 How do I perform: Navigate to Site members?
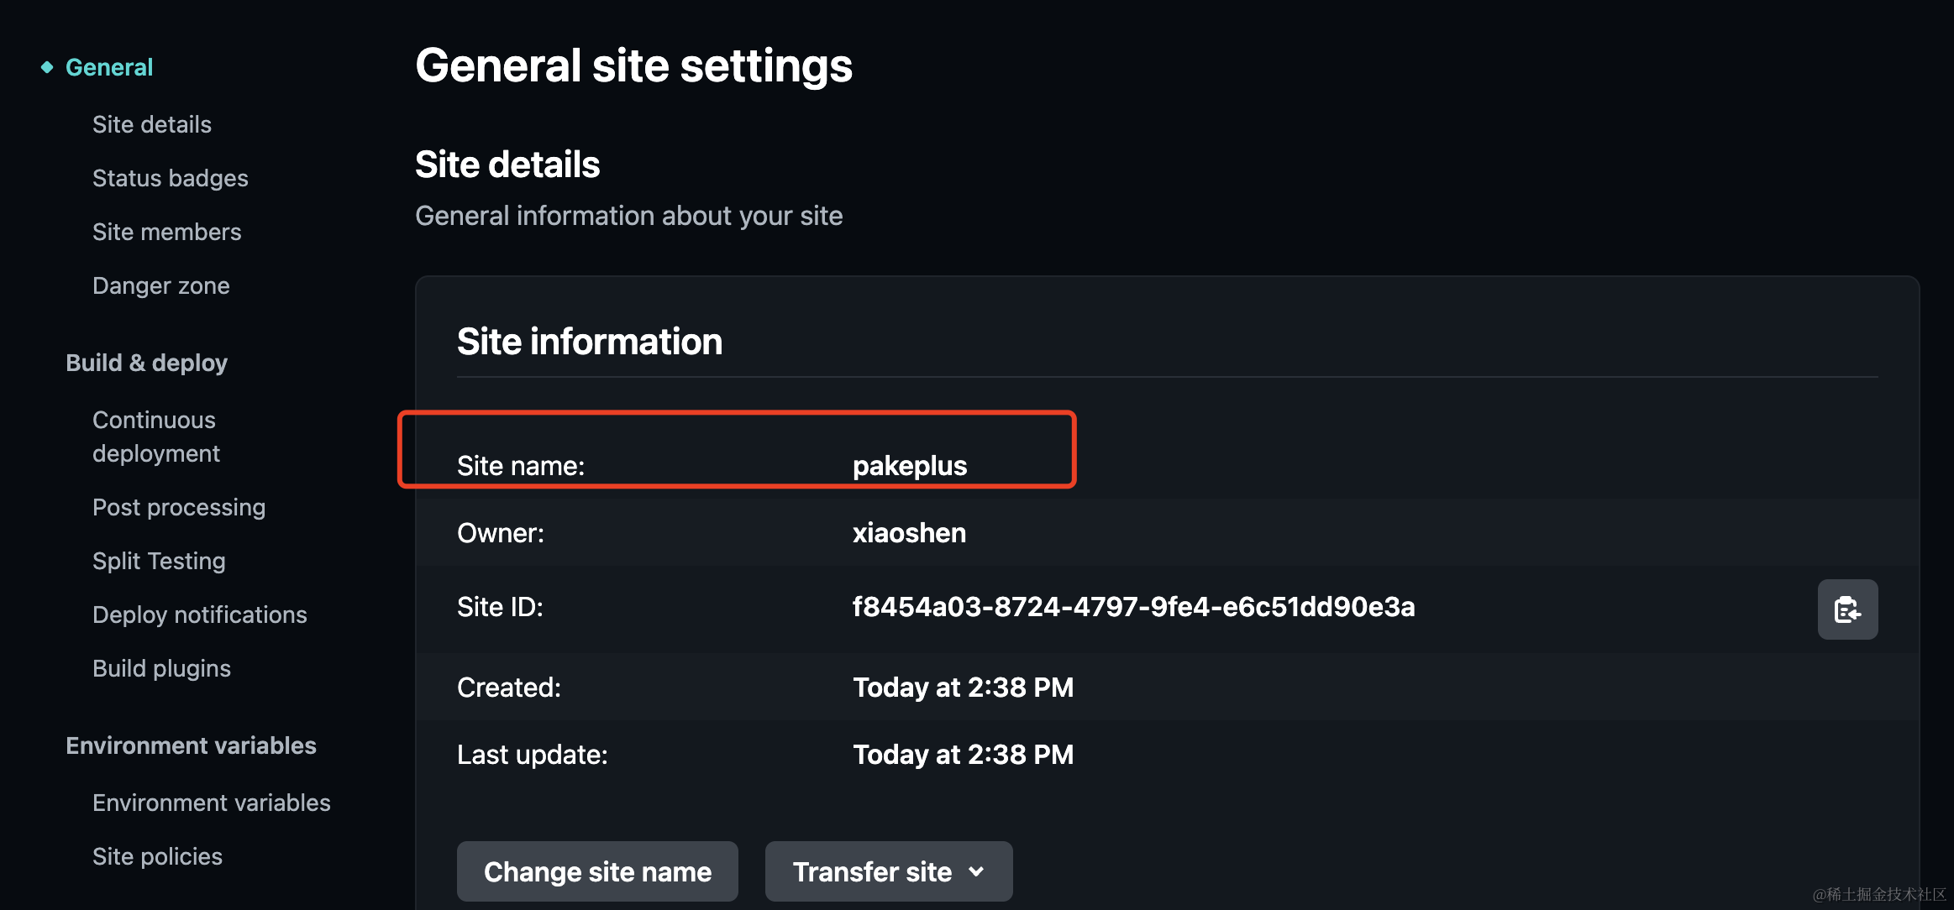[167, 232]
